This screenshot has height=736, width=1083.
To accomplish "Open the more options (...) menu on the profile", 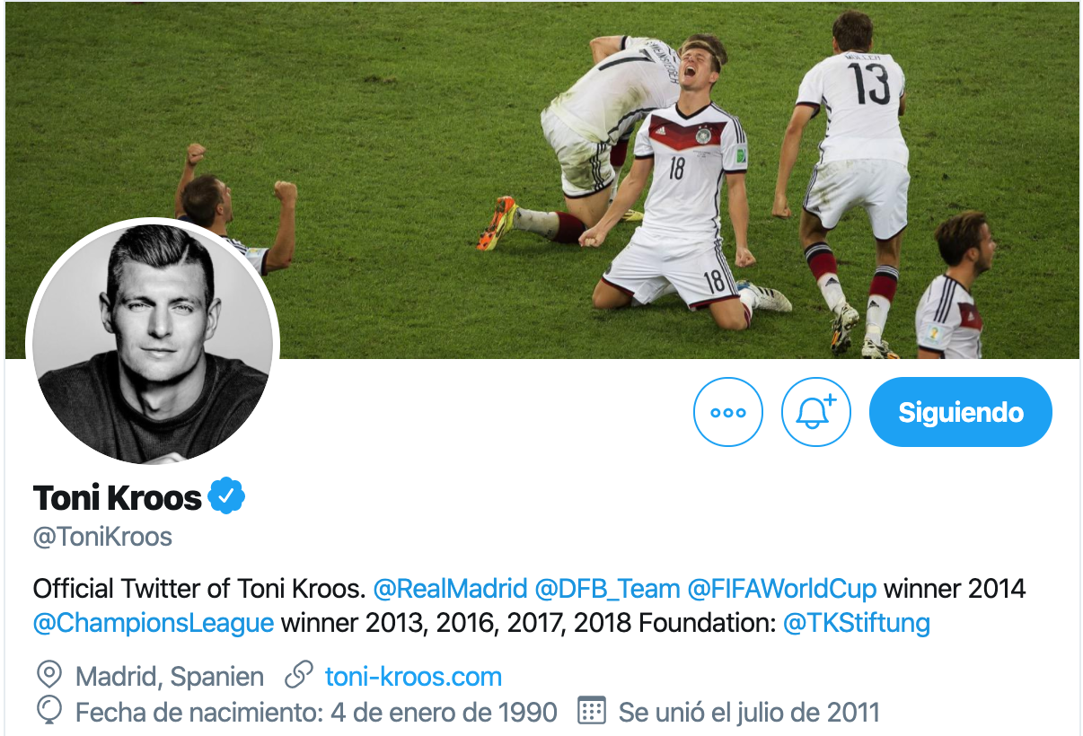I will [727, 412].
